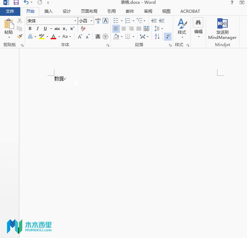Increase the paragraph indent

point(162,21)
